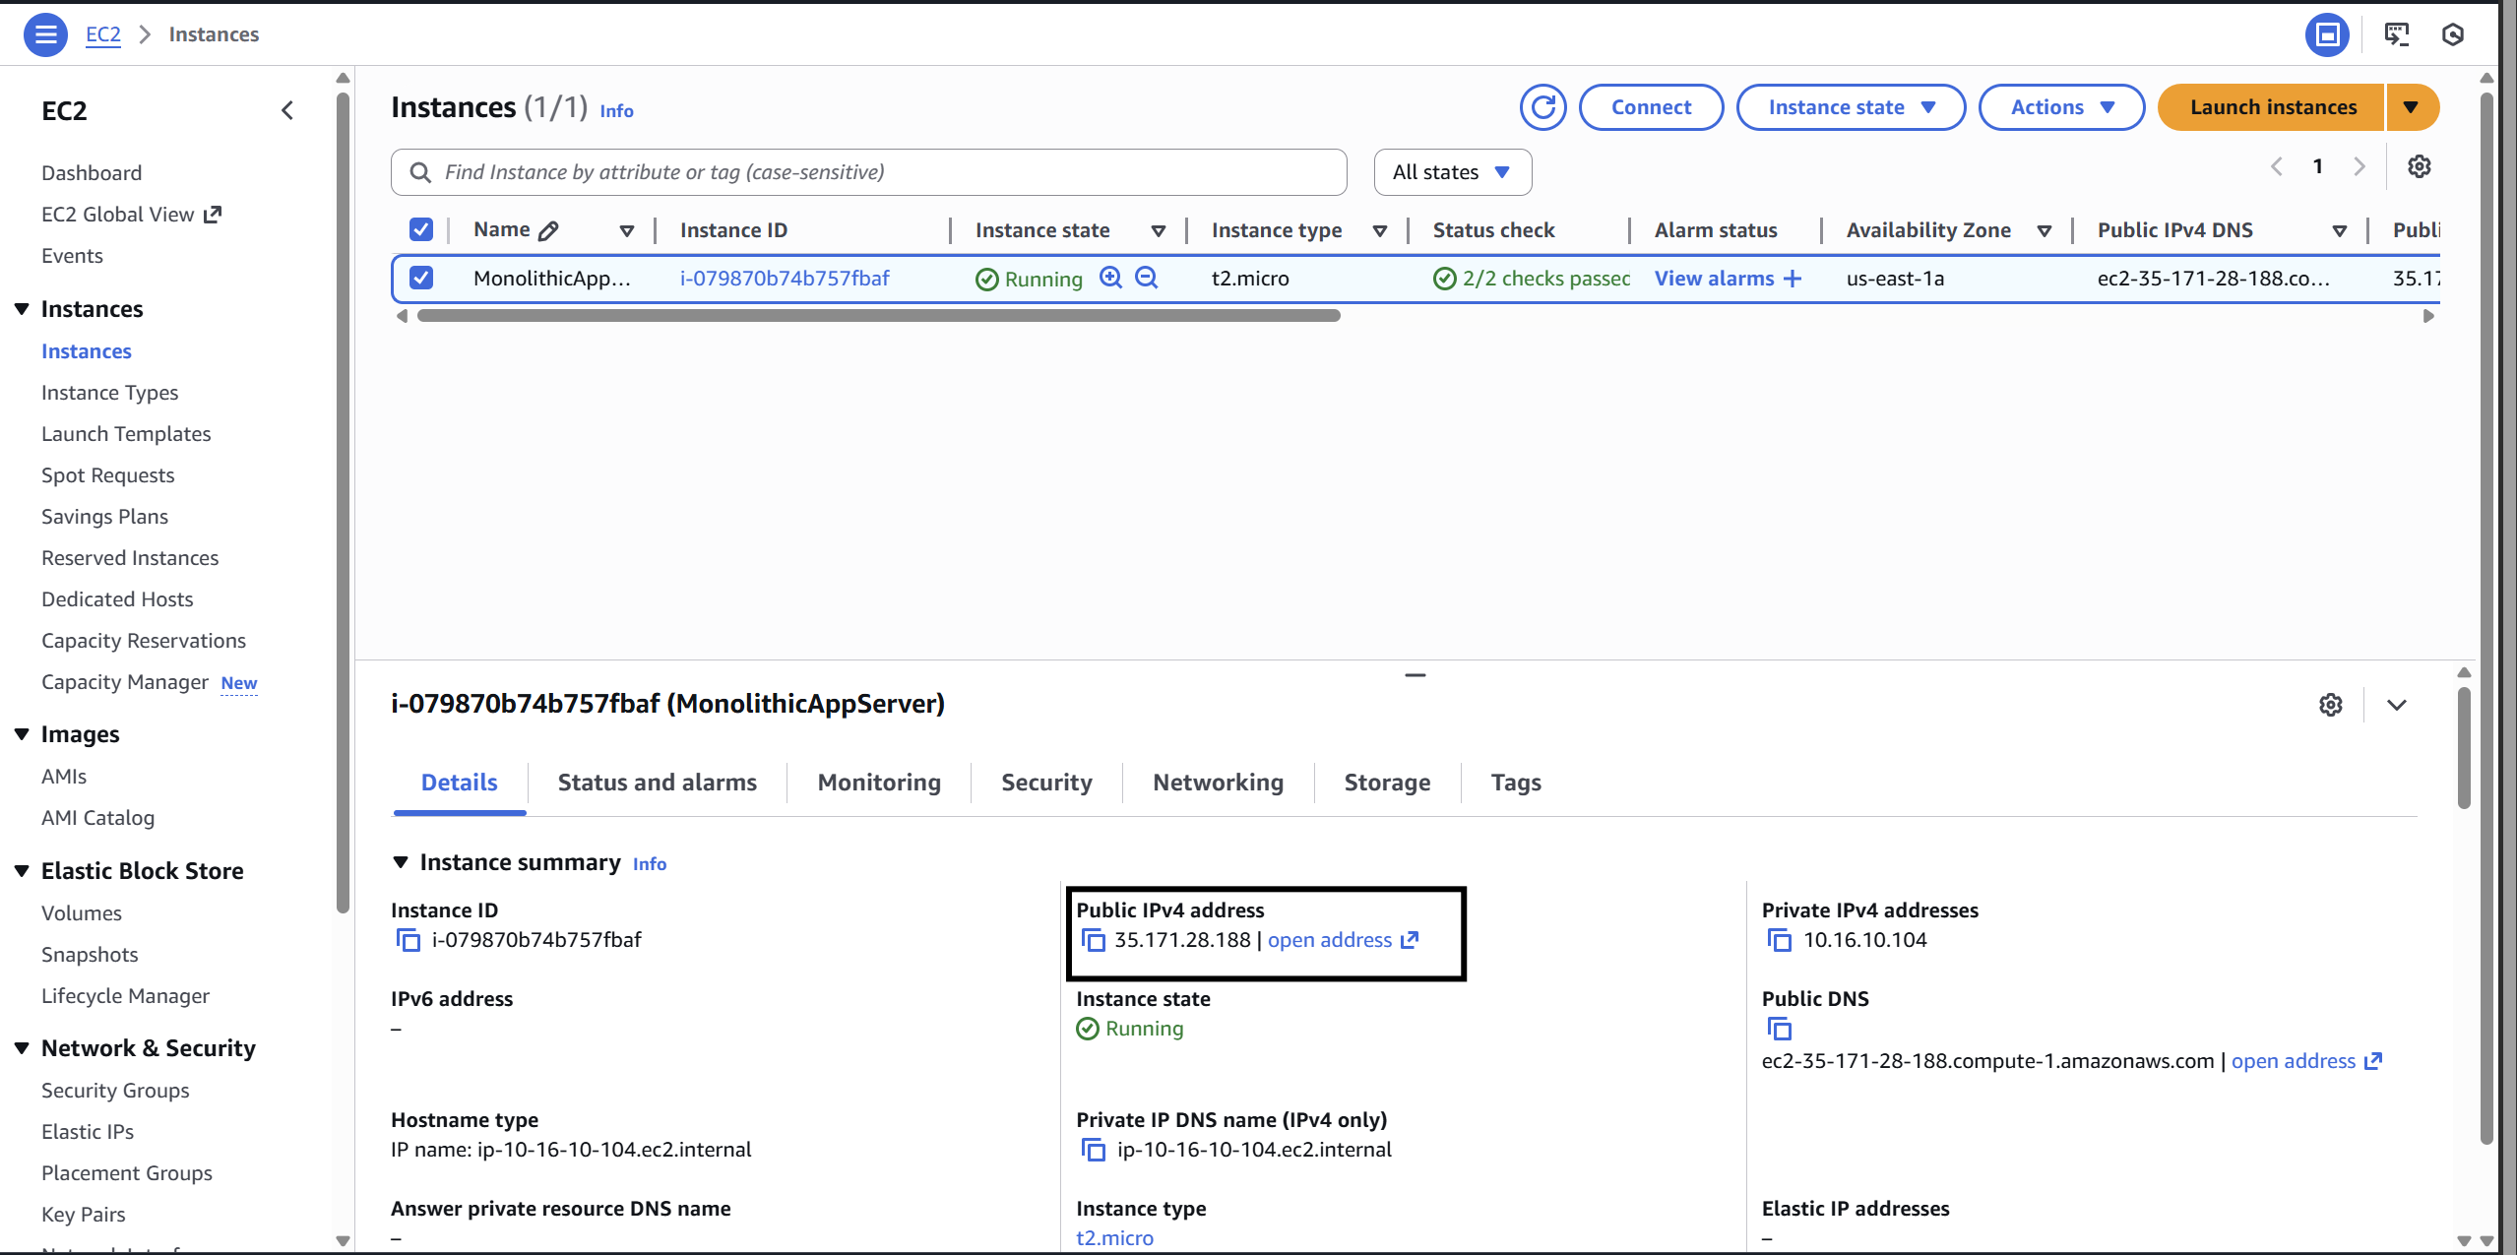Image resolution: width=2517 pixels, height=1255 pixels.
Task: Collapse the Images sidebar section
Action: [x=22, y=734]
